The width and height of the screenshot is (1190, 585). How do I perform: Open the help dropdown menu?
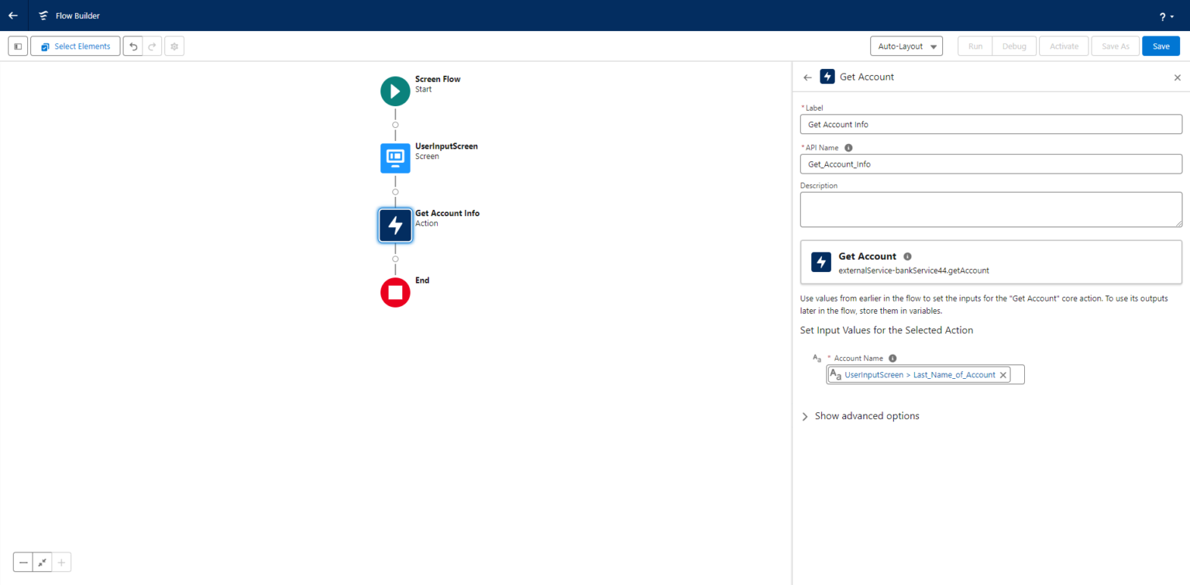(x=1165, y=16)
